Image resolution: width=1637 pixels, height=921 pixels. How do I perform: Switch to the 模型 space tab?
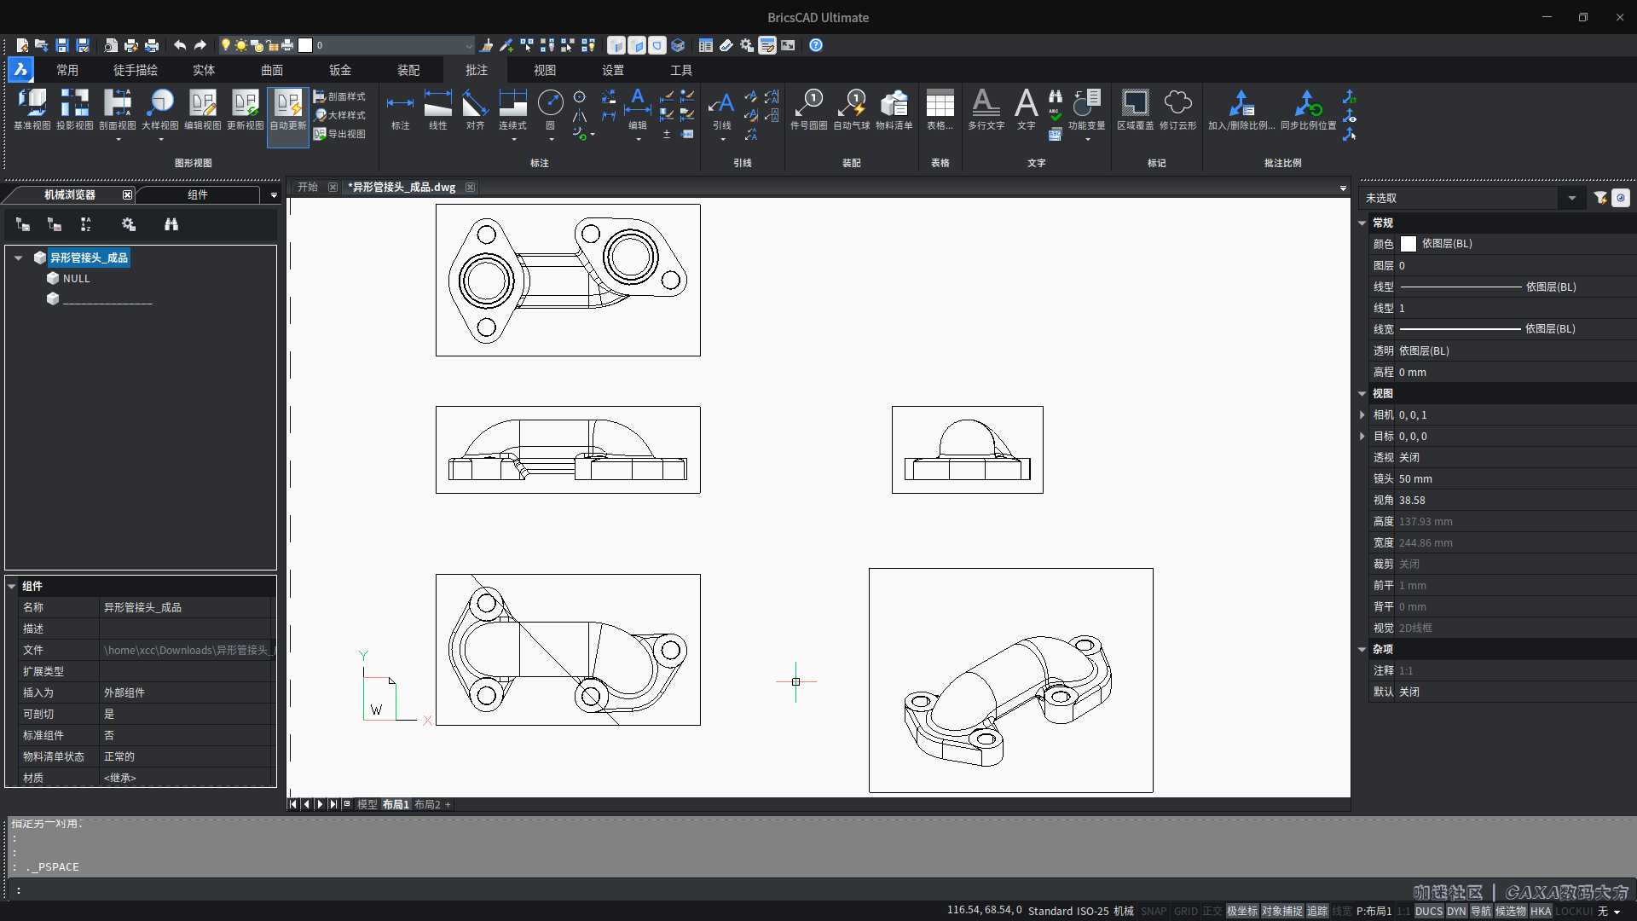[x=367, y=804]
